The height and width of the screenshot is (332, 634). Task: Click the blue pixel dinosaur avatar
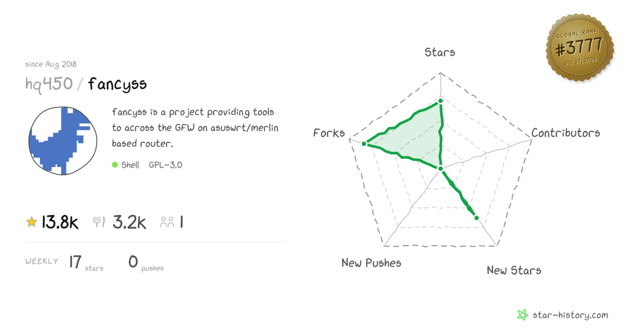pos(63,141)
